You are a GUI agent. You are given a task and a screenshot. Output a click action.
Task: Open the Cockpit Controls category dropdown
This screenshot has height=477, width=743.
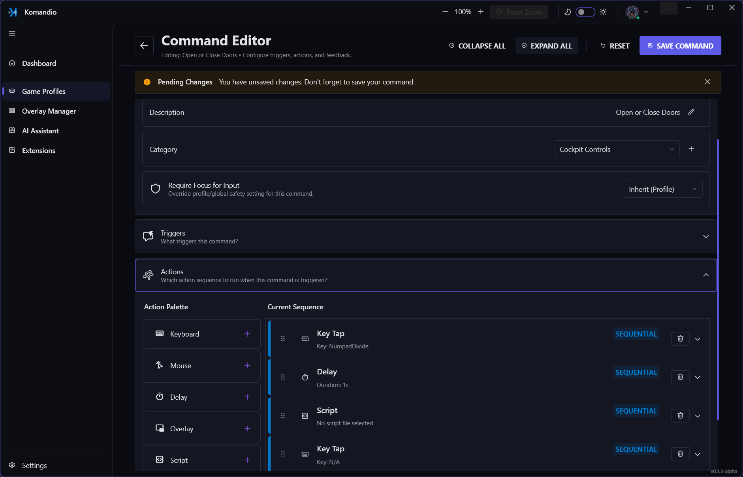(x=617, y=149)
